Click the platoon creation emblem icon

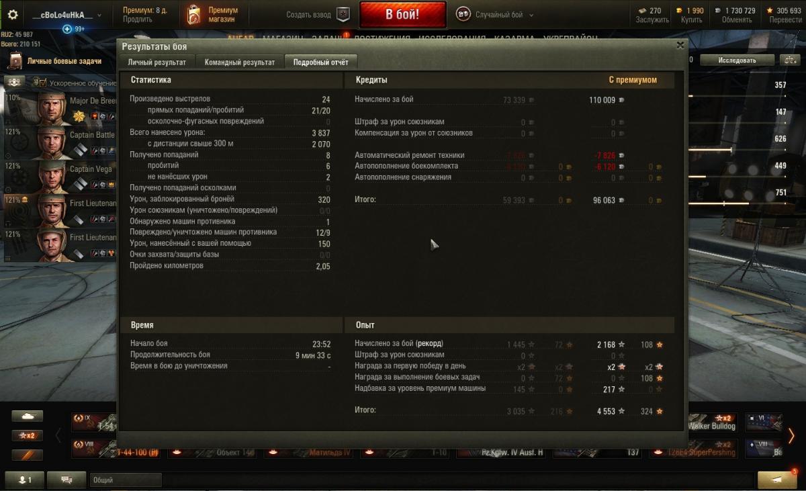click(343, 14)
